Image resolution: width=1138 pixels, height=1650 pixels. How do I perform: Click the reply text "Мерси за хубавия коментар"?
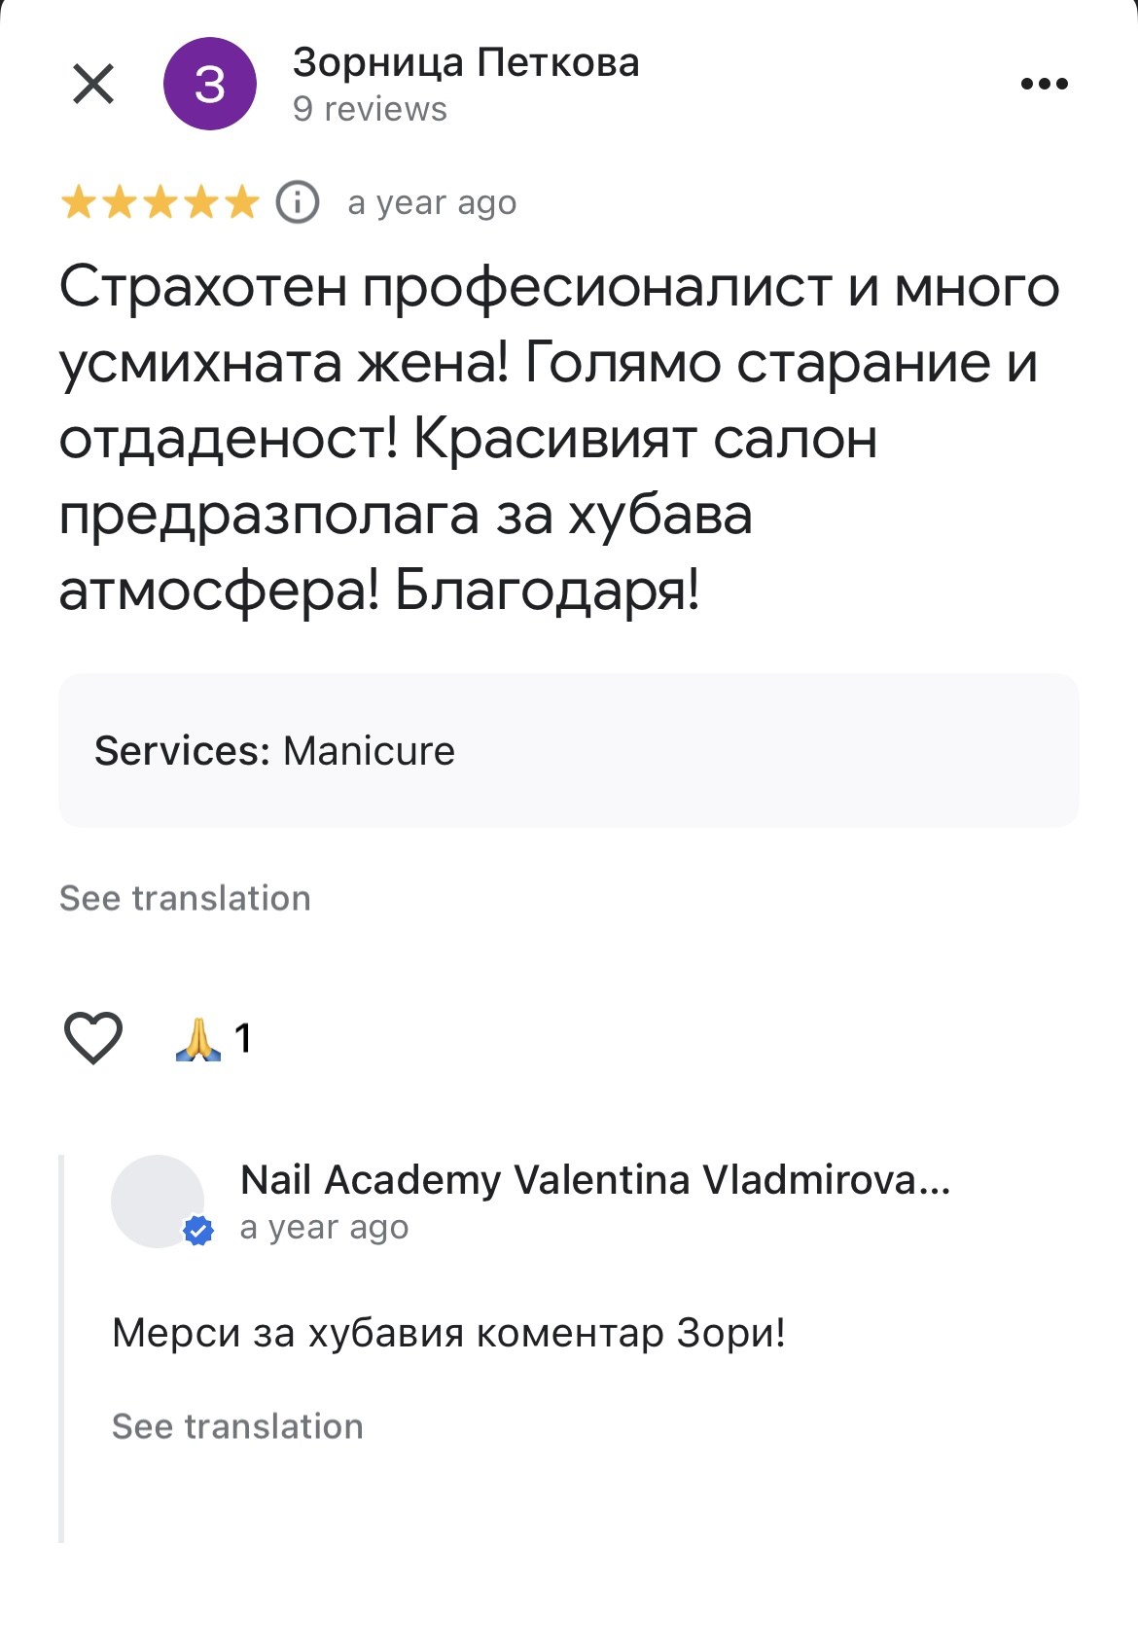[x=448, y=1333]
